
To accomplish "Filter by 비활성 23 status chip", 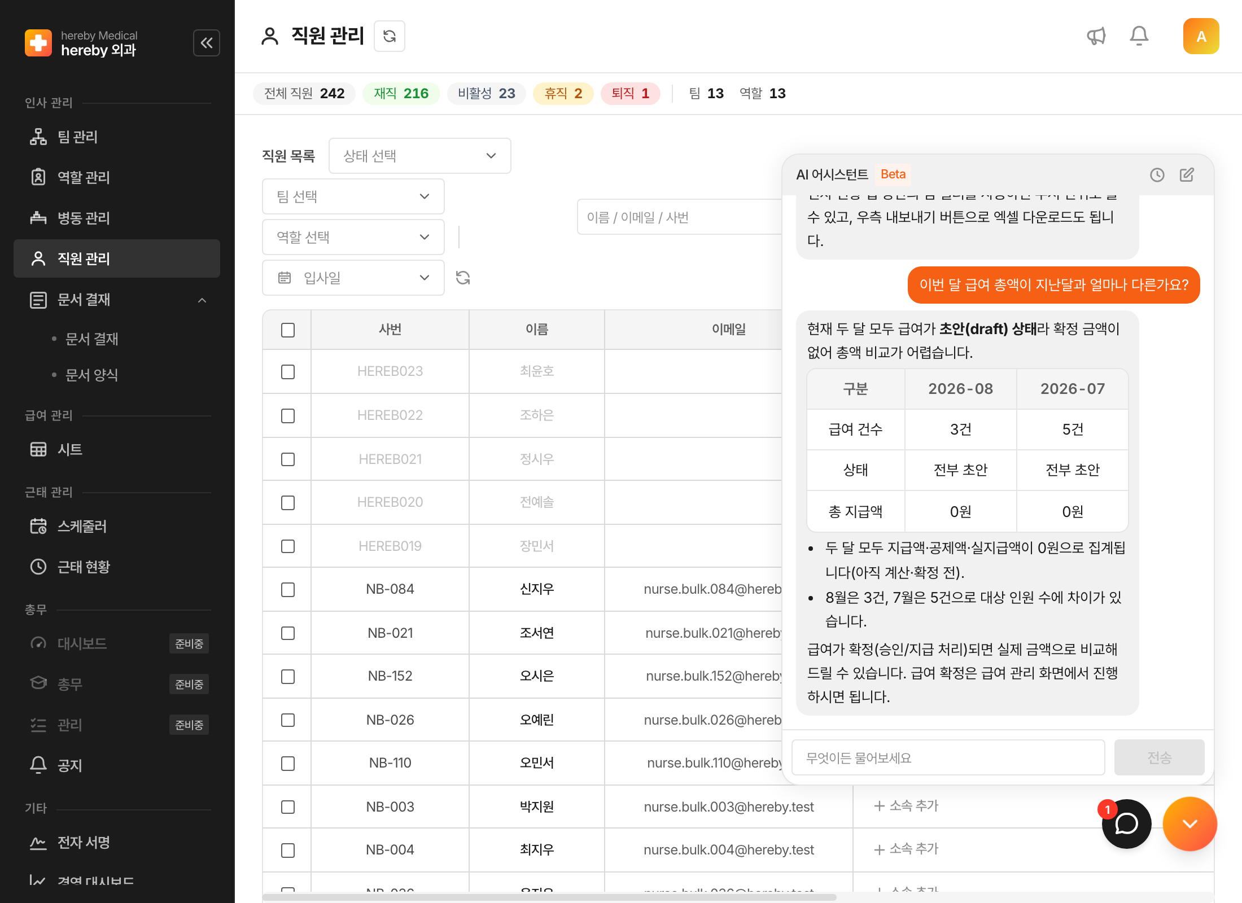I will point(487,93).
